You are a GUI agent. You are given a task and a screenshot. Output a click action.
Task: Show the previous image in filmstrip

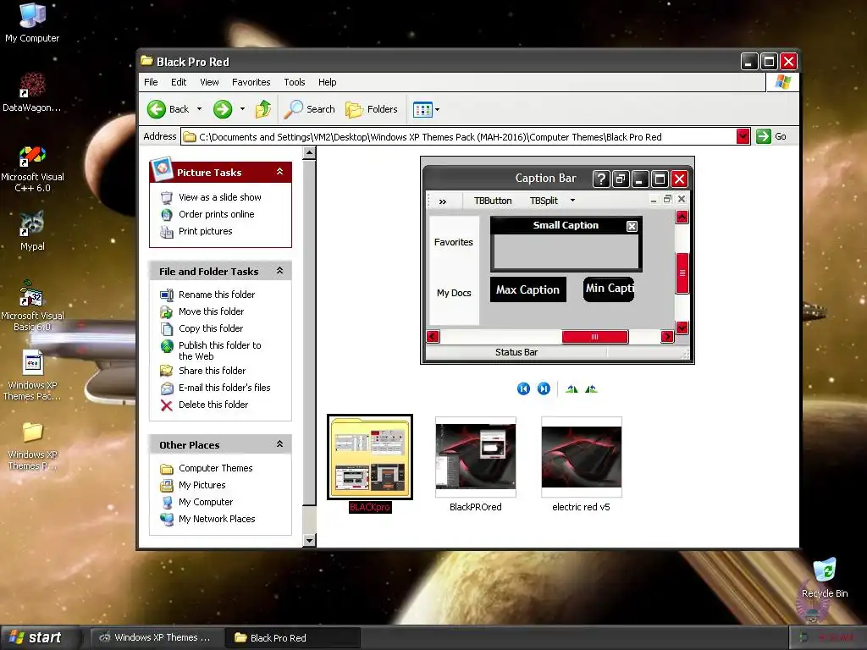[x=523, y=388]
